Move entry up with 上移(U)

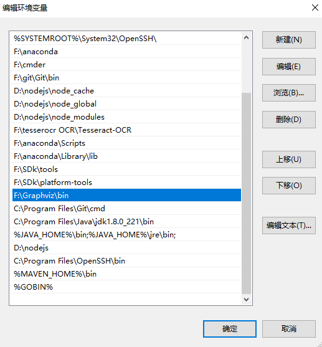point(289,159)
